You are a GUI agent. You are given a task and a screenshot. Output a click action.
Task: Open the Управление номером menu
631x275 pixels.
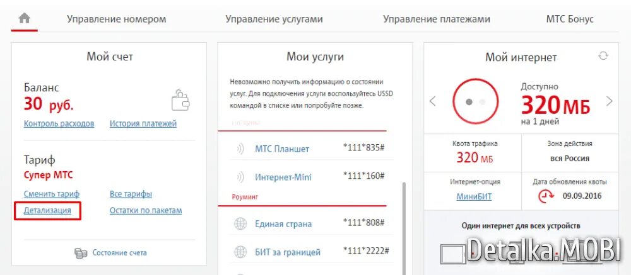point(117,19)
